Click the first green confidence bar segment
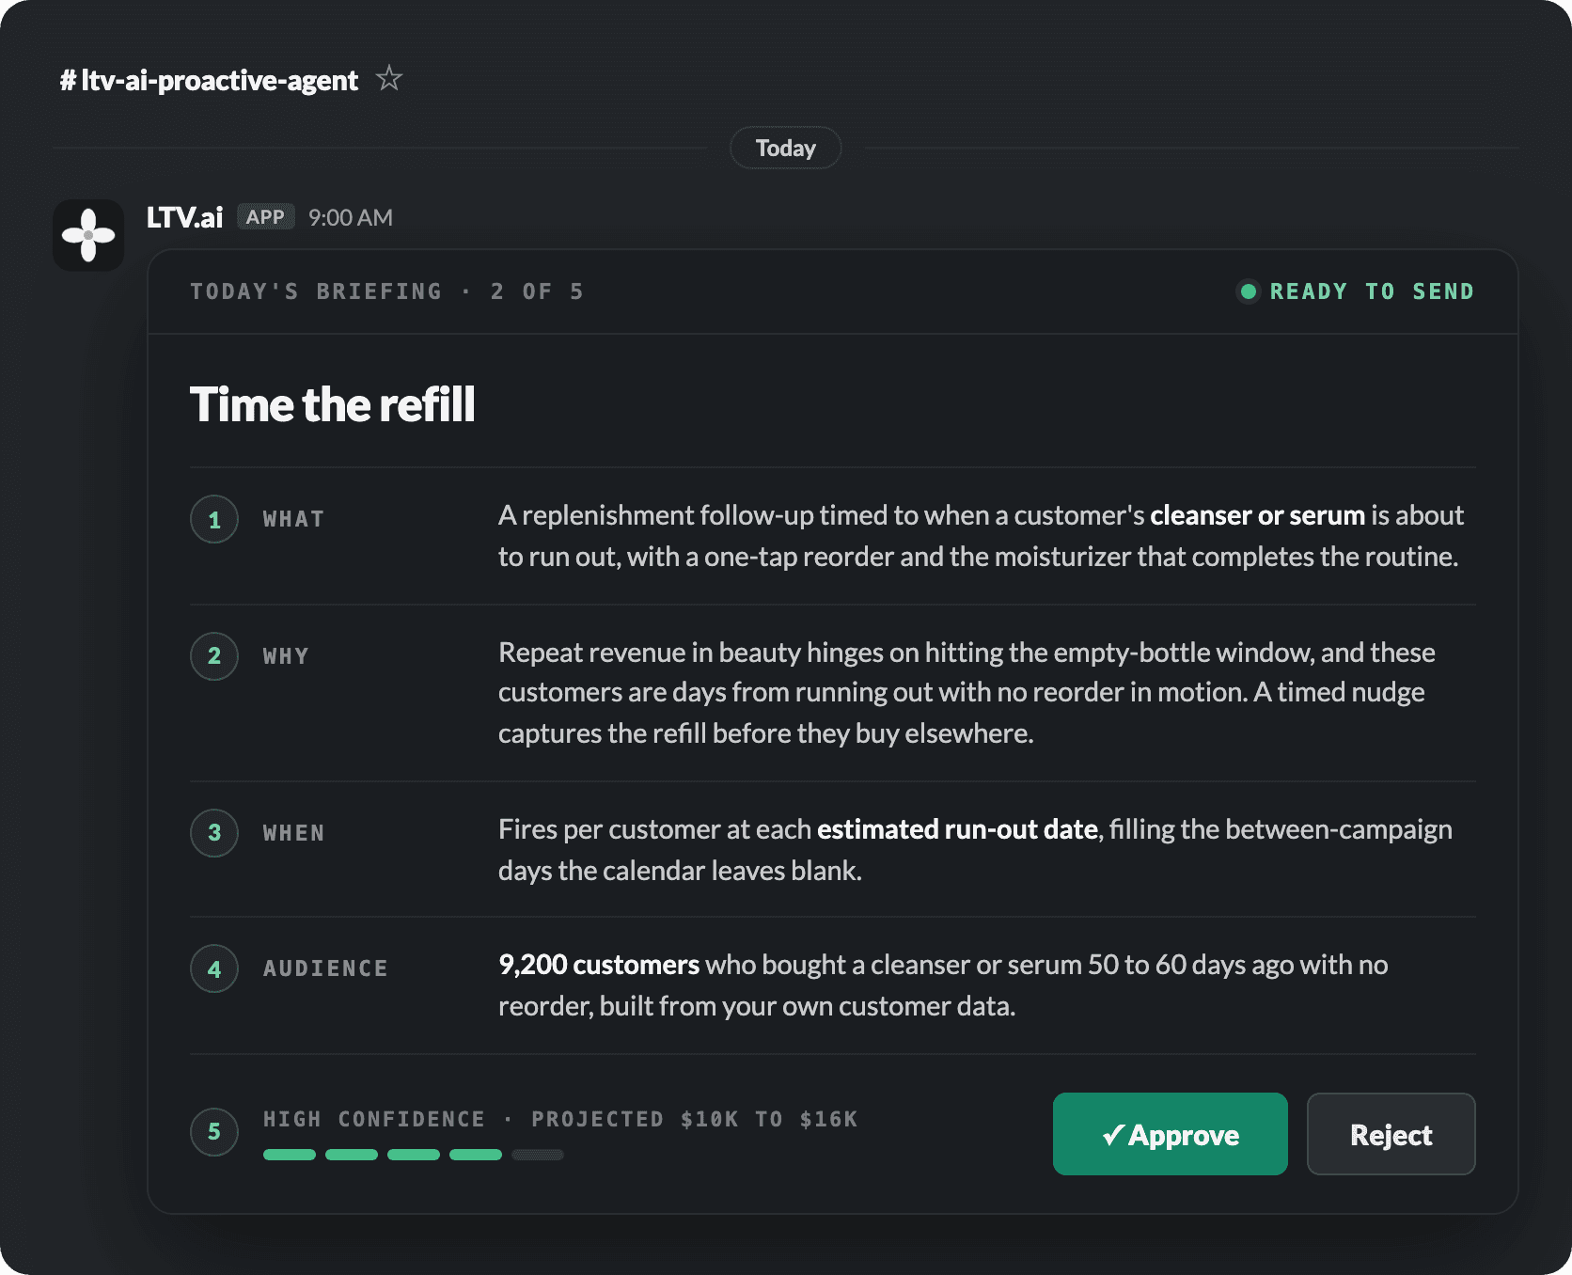This screenshot has height=1275, width=1572. pos(290,1155)
